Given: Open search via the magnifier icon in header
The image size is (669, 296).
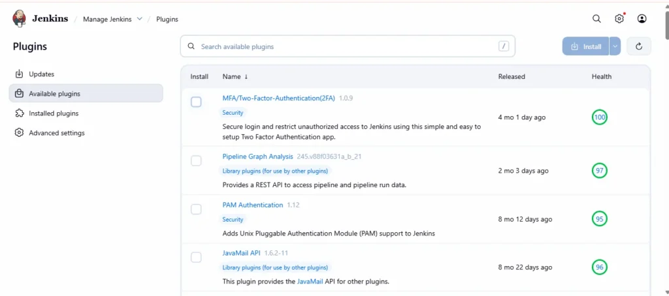Looking at the screenshot, I should tap(596, 19).
